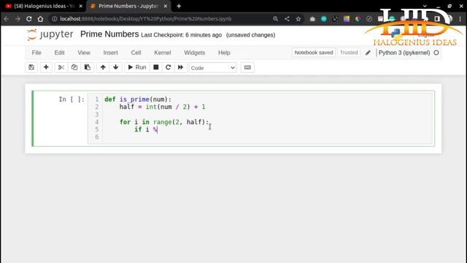Go to the browser home page
The width and height of the screenshot is (467, 263).
[x=40, y=19]
